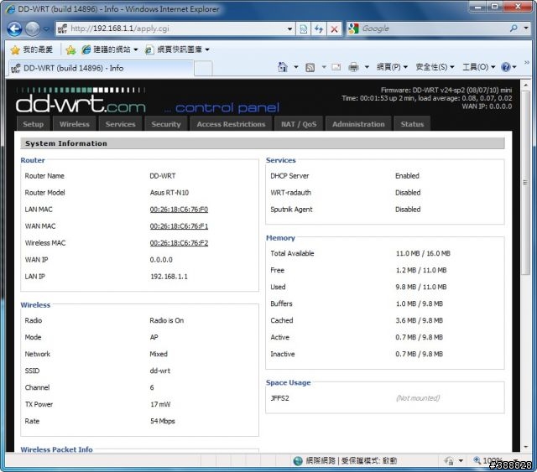The width and height of the screenshot is (537, 472).
Task: Toggle the Compatibility View page icon
Action: point(304,29)
